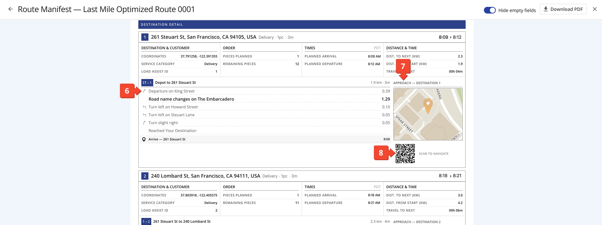
Task: Click Dist. From Start value 4.2
Action: click(460, 203)
